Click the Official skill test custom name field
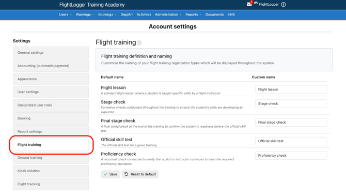This screenshot has width=346, height=196. pyautogui.click(x=291, y=141)
